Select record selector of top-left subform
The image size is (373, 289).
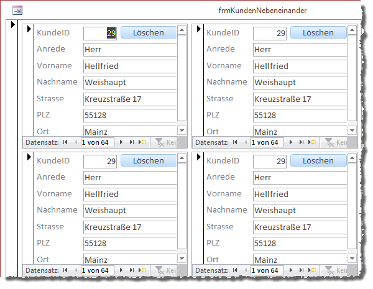[x=29, y=80]
